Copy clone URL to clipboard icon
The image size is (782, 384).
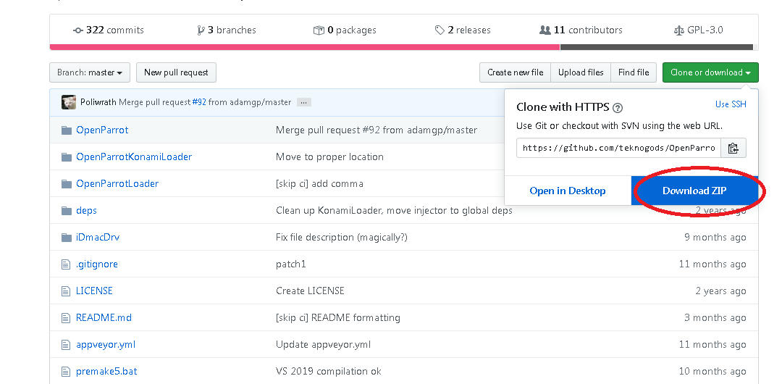tap(733, 148)
